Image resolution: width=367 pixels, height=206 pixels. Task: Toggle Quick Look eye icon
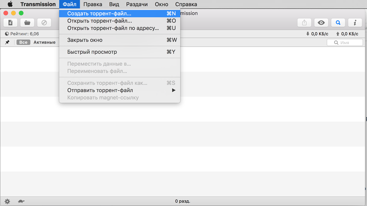coord(321,23)
